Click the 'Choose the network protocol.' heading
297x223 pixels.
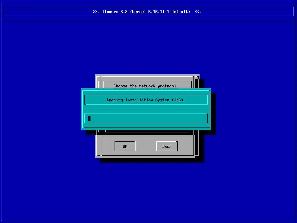(x=146, y=86)
